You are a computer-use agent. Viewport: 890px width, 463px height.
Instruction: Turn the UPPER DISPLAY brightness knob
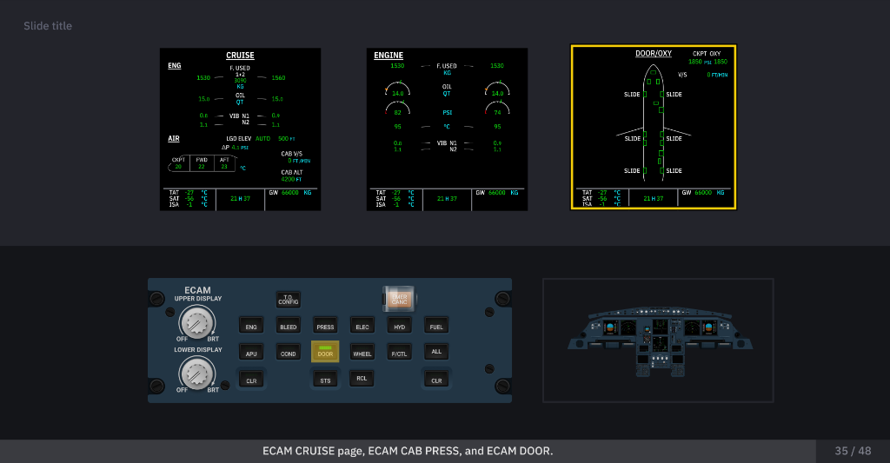pos(196,323)
